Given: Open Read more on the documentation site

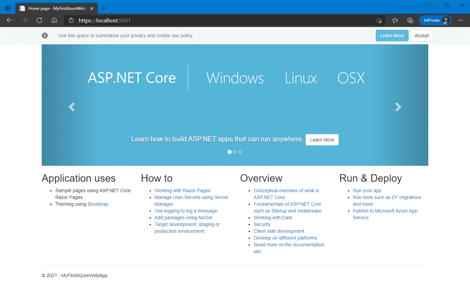Looking at the screenshot, I should (289, 248).
